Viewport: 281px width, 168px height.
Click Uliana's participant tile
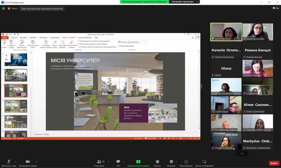(226, 69)
